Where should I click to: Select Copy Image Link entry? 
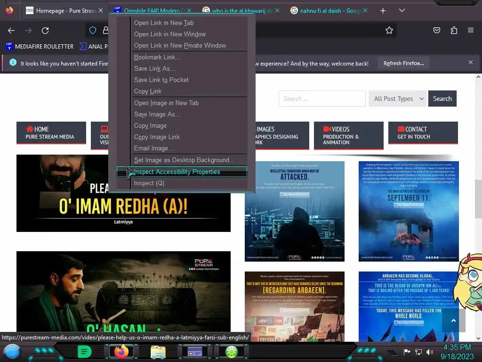click(189, 137)
